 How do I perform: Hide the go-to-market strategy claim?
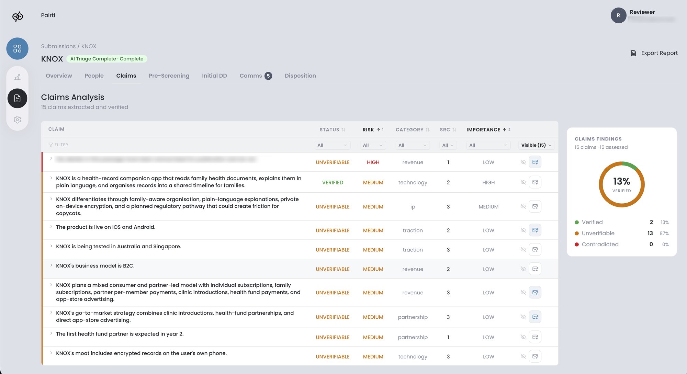523,317
